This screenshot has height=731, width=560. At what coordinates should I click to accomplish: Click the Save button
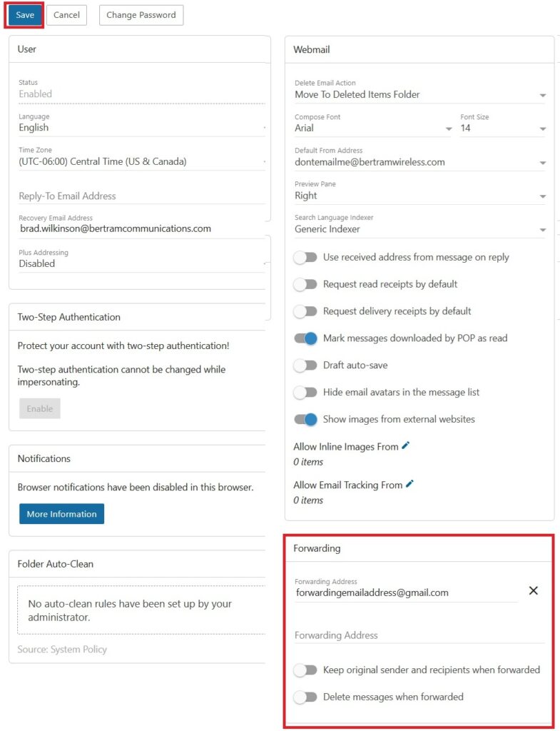25,15
